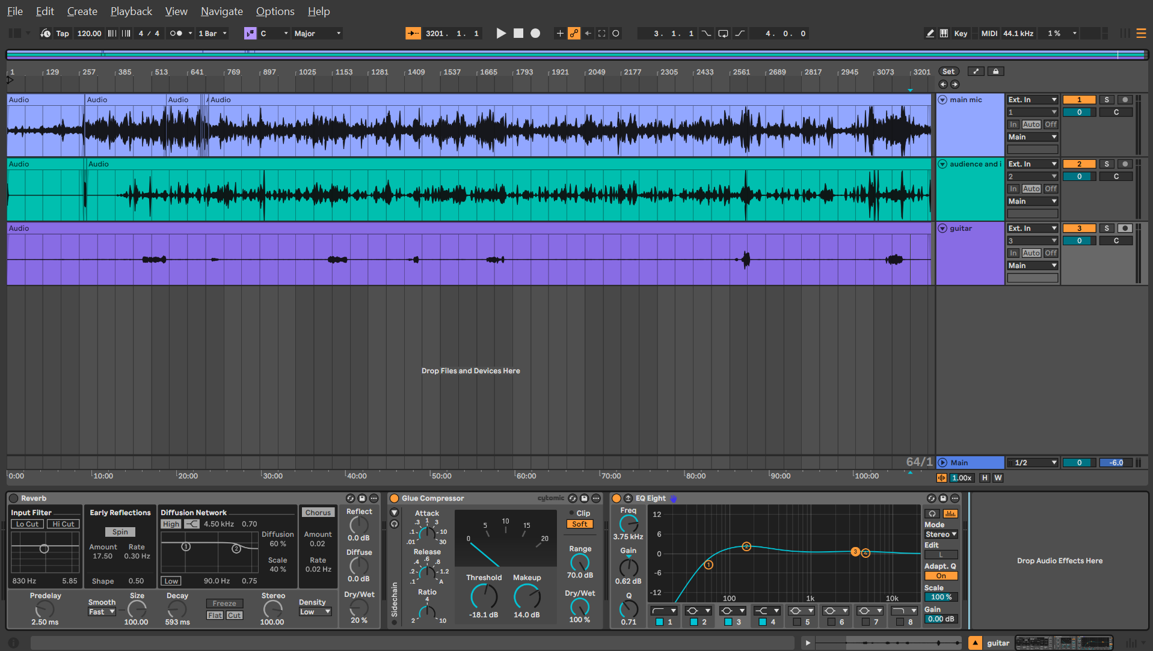Change the Density dropdown from Low

(x=315, y=611)
